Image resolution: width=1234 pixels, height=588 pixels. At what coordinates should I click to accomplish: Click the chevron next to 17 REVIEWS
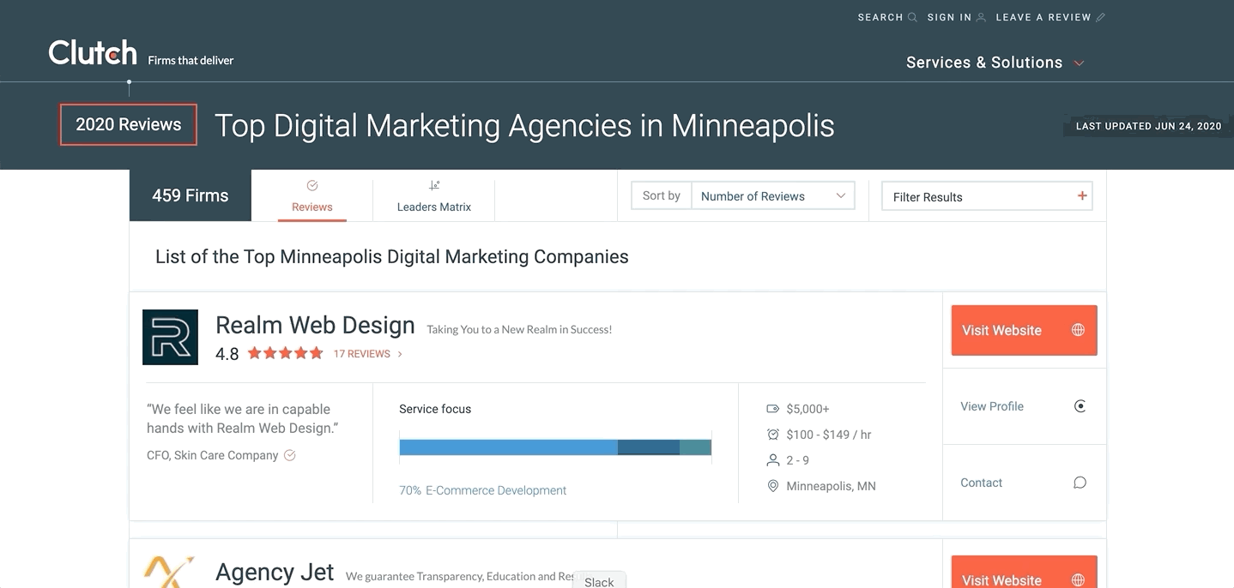[400, 354]
